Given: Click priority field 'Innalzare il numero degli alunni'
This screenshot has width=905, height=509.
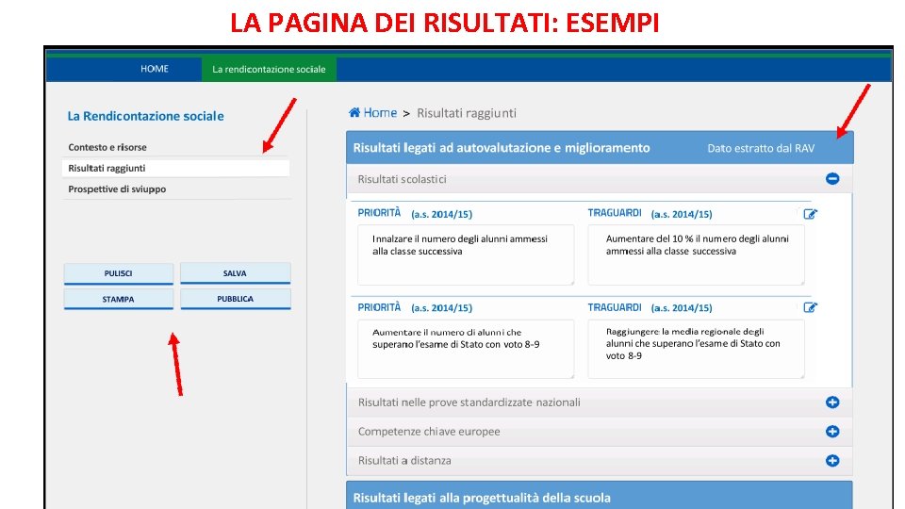Looking at the screenshot, I should click(x=466, y=254).
